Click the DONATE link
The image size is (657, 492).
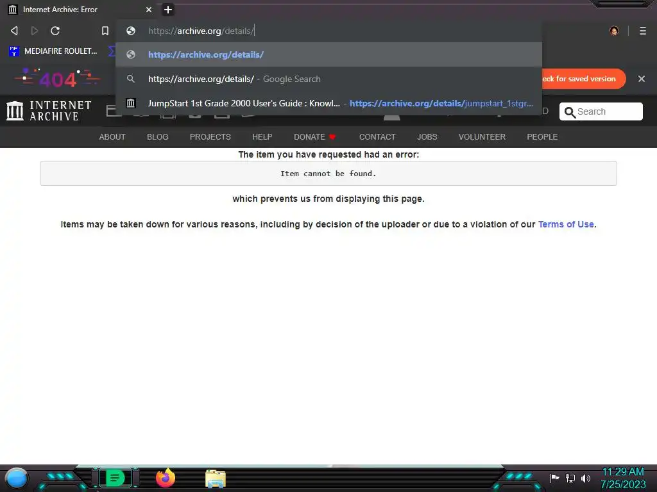(314, 137)
